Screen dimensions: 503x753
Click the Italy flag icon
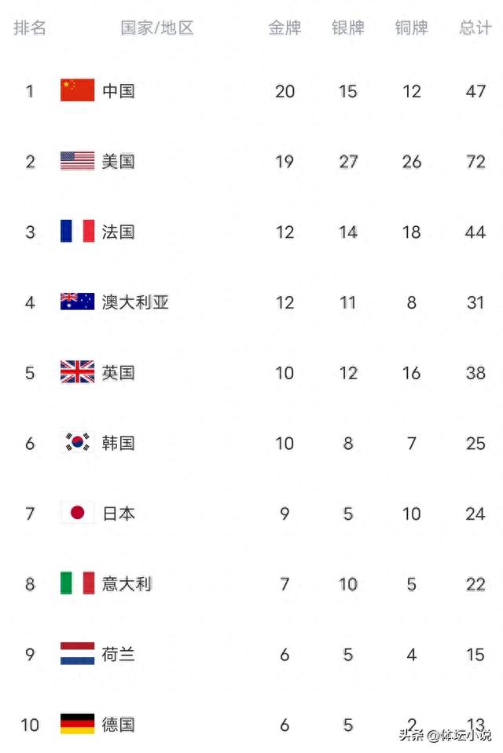click(78, 583)
